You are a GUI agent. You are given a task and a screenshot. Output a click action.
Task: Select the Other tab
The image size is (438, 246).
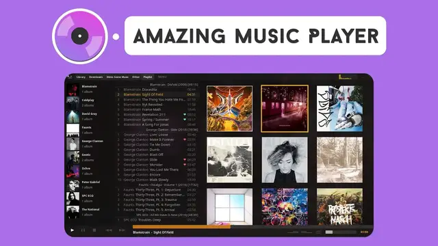coord(136,77)
